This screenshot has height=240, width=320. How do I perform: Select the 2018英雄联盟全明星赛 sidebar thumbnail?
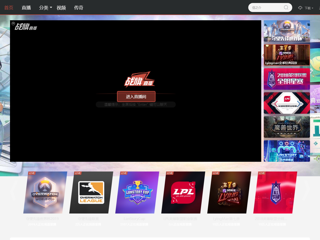[x=287, y=79]
